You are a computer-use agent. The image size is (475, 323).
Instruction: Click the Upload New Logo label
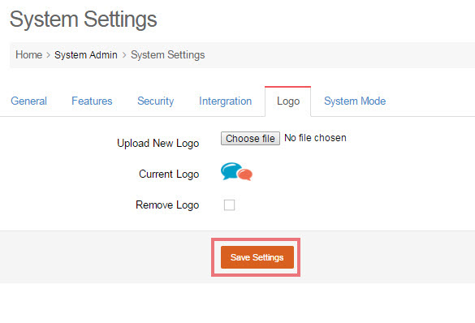[158, 143]
